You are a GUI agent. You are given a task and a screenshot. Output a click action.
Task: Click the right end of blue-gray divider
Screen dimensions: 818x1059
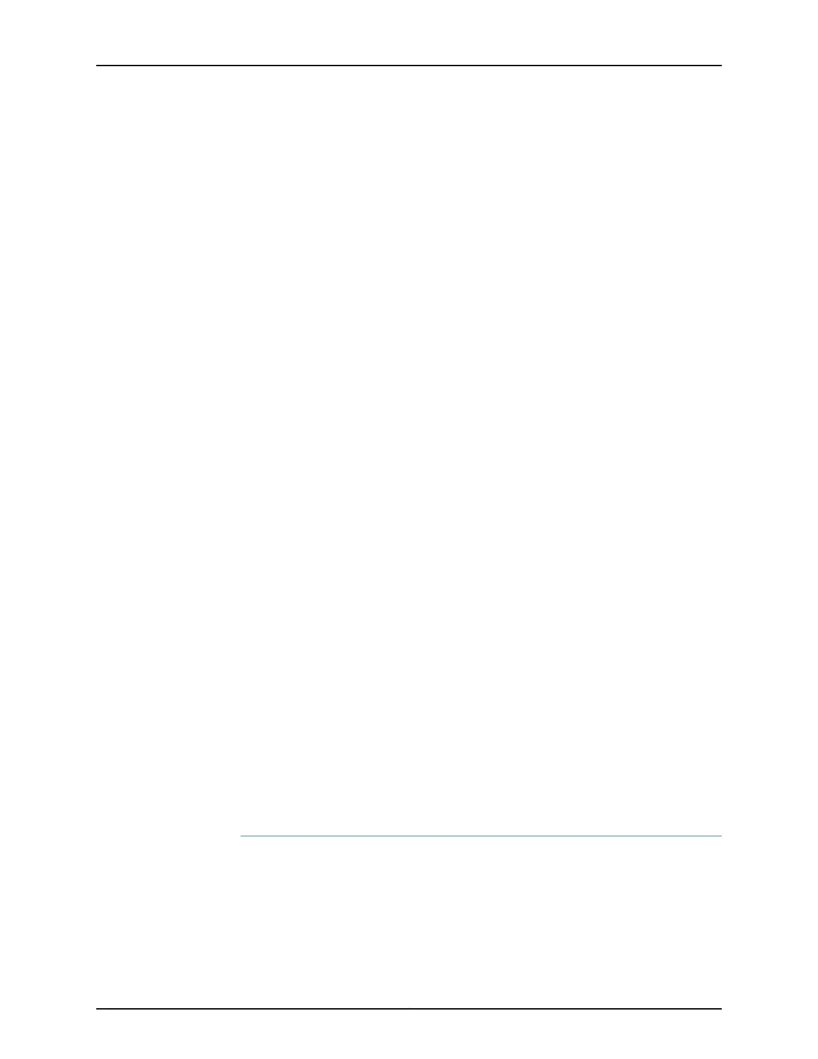(x=720, y=836)
